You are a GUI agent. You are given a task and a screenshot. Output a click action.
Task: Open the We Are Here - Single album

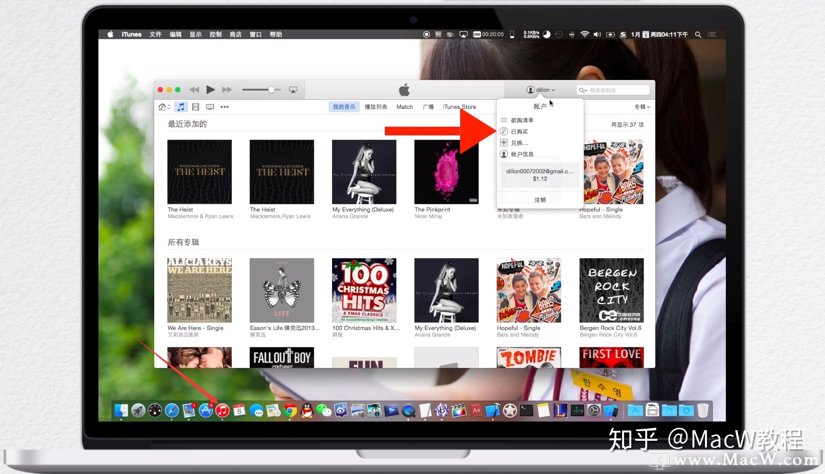pyautogui.click(x=200, y=290)
